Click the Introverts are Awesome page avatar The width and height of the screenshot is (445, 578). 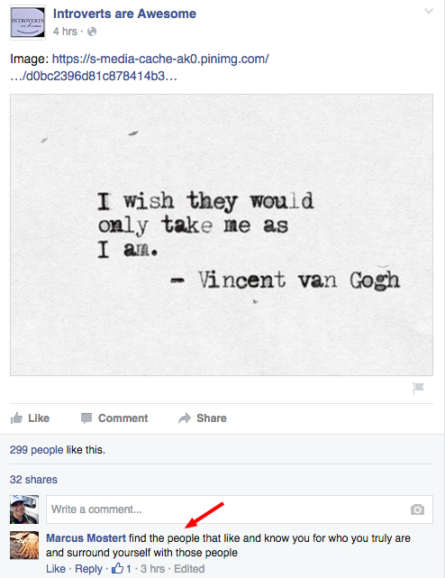[28, 23]
